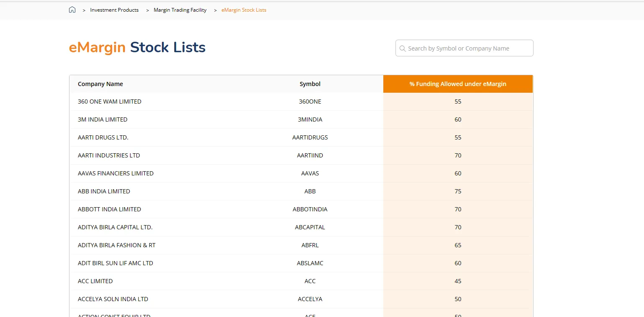The image size is (644, 317).
Task: Click the AAVAS symbol cell
Action: click(x=310, y=173)
